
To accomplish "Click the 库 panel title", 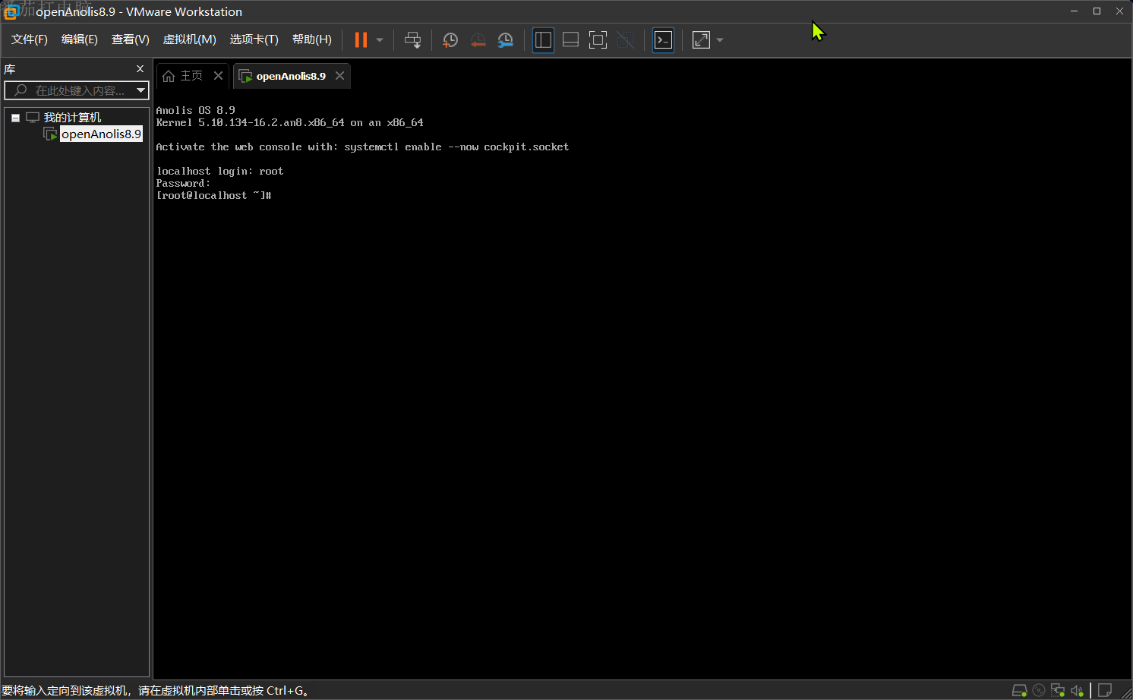I will pyautogui.click(x=10, y=69).
